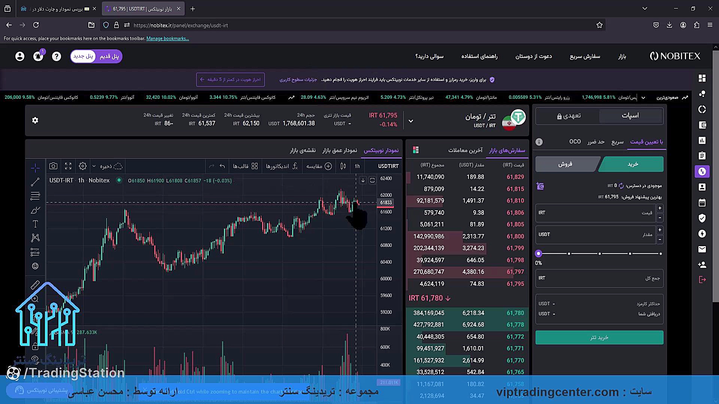Open order type info icon

point(539,142)
